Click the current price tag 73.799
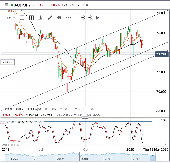 (162, 54)
